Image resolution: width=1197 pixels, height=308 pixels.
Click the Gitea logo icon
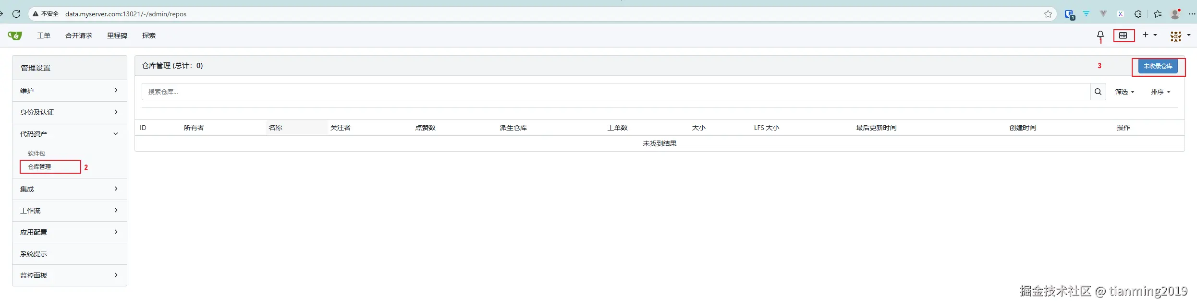pos(15,36)
